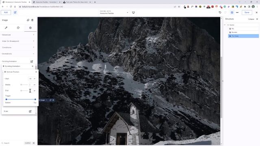Copy the Image element styles icon
The height and width of the screenshot is (146, 260).
pyautogui.click(x=28, y=20)
